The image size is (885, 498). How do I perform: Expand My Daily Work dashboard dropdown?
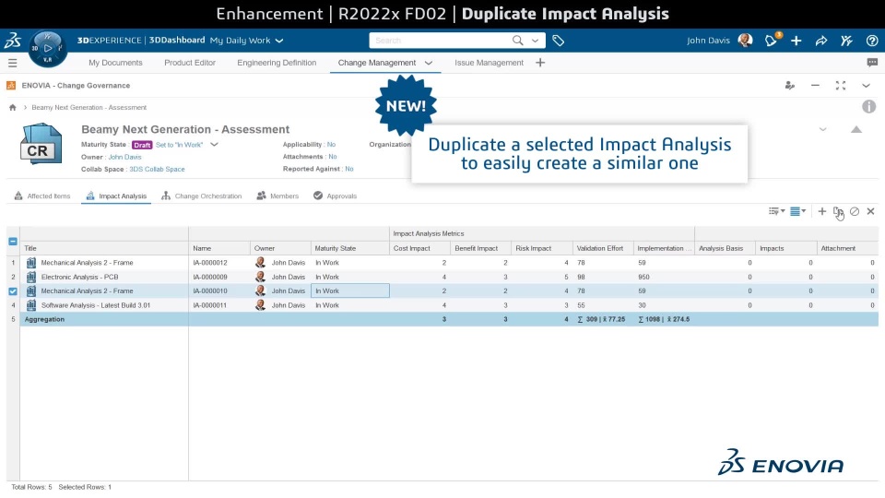[x=279, y=41]
